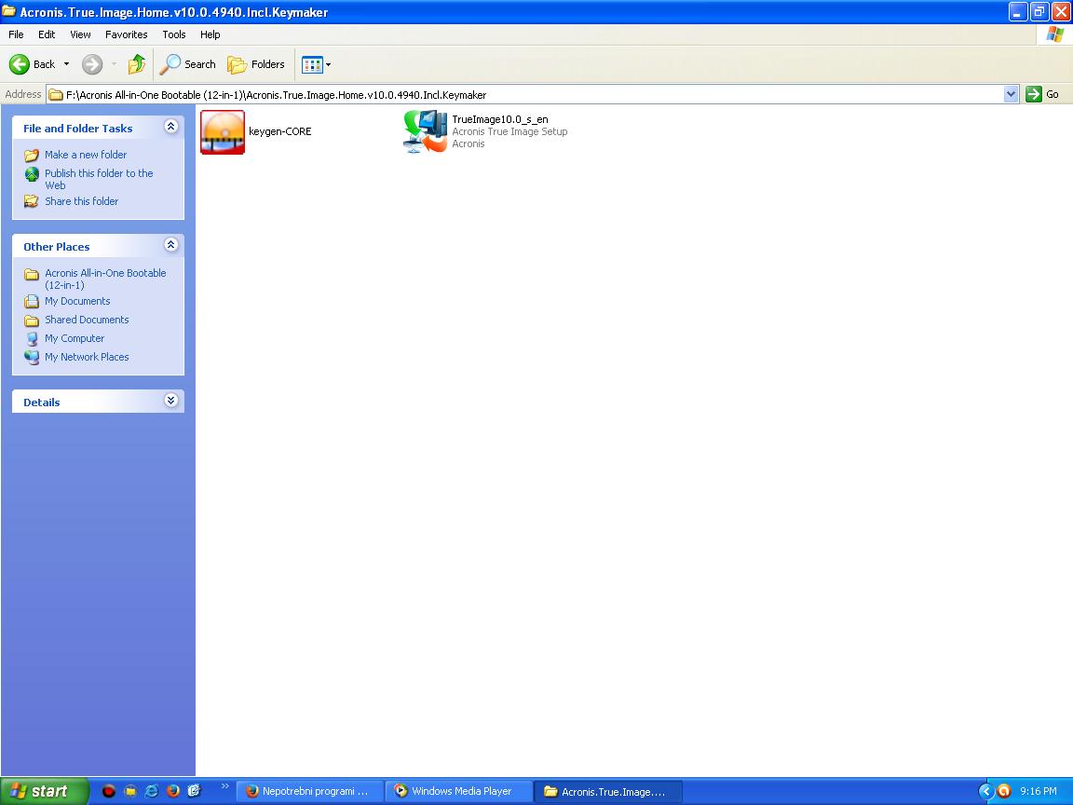Open Acronis All-in-One Bootable (12-in-1) link
Screen dimensions: 1073x805
pyautogui.click(x=105, y=279)
